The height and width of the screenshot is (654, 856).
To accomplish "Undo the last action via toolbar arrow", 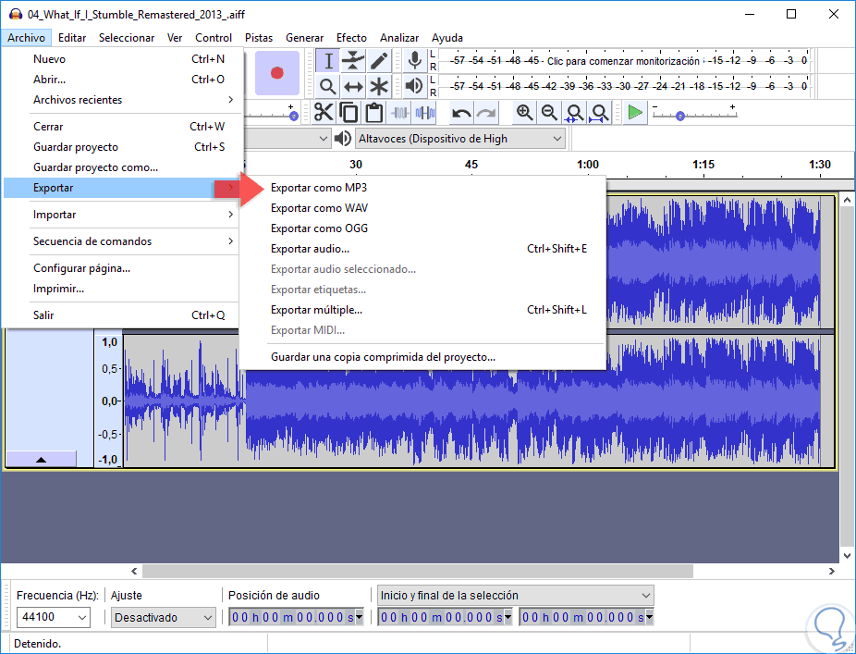I will [x=461, y=113].
